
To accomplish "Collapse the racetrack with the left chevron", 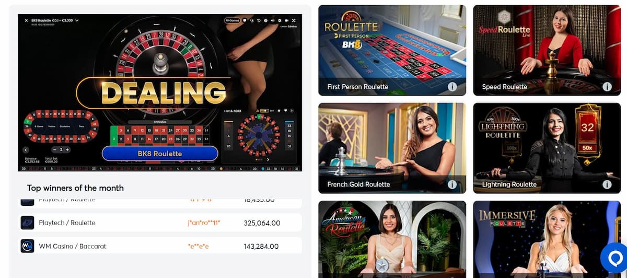I will [25, 150].
